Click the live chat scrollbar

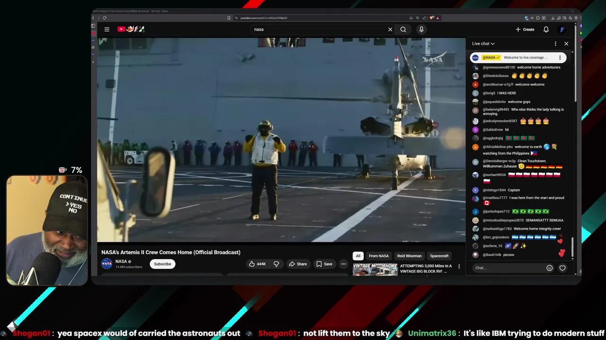572,247
